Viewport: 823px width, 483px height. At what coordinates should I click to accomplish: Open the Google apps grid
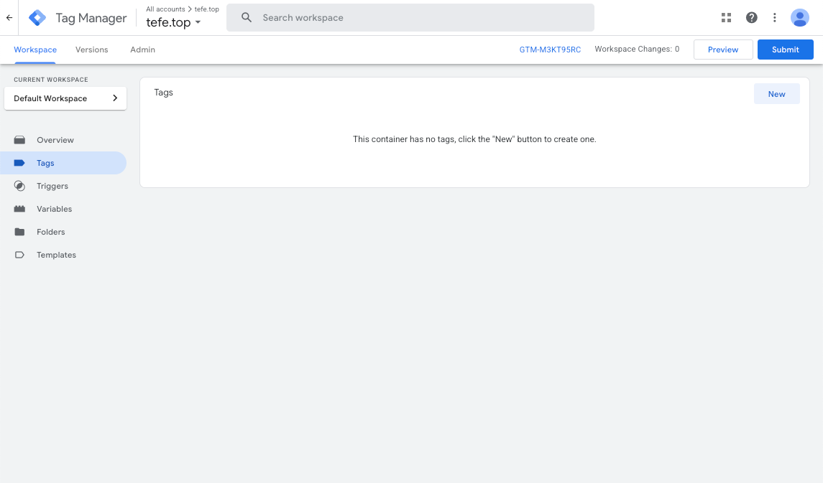tap(726, 18)
